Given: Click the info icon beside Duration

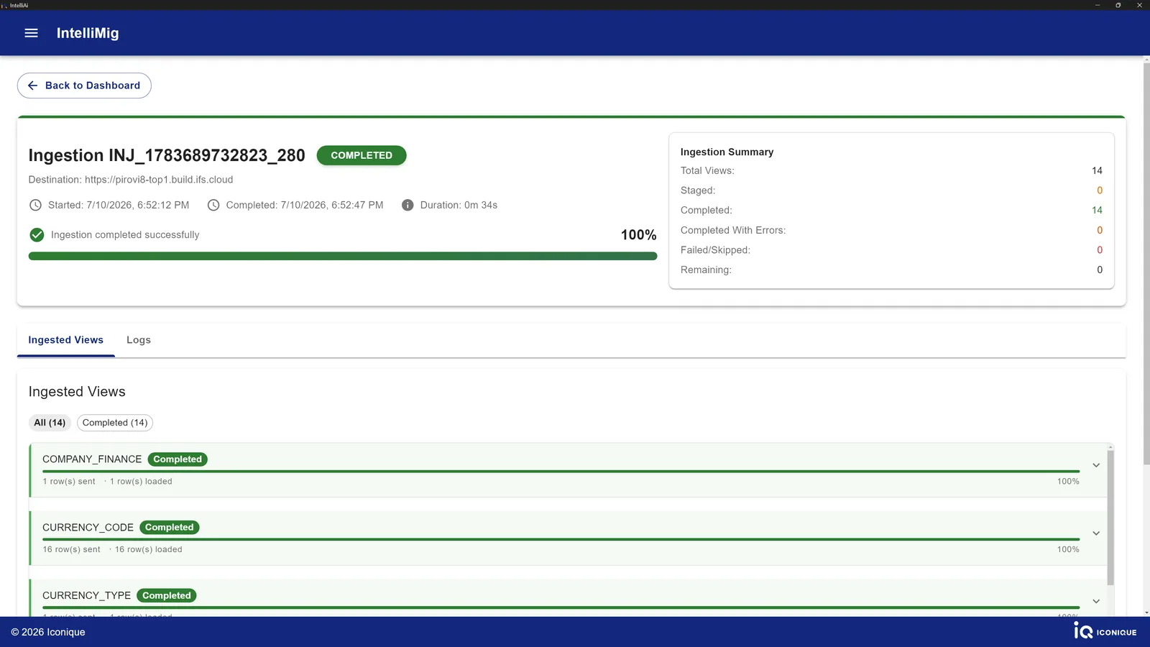Looking at the screenshot, I should click(408, 205).
